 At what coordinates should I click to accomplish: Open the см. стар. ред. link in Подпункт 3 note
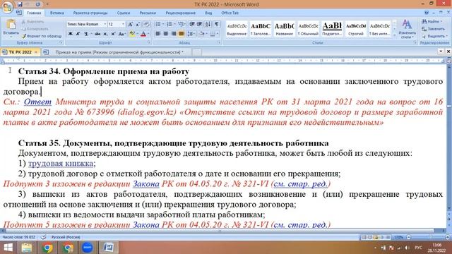click(x=300, y=183)
